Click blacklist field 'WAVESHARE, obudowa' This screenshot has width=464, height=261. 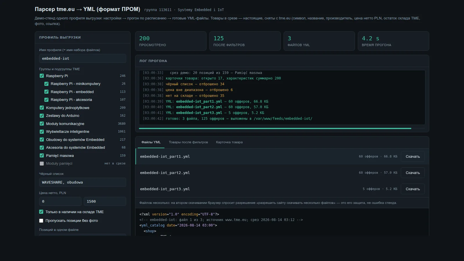point(83,182)
